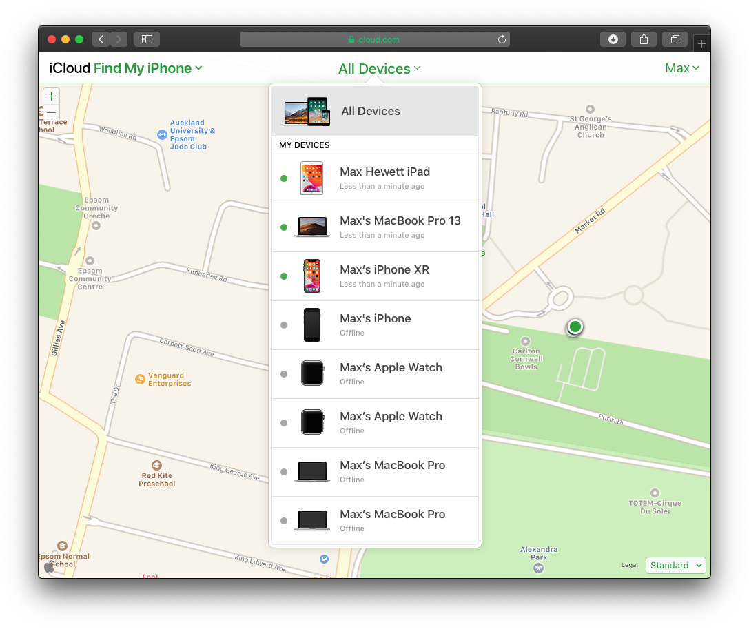Click the green device location pin

575,327
